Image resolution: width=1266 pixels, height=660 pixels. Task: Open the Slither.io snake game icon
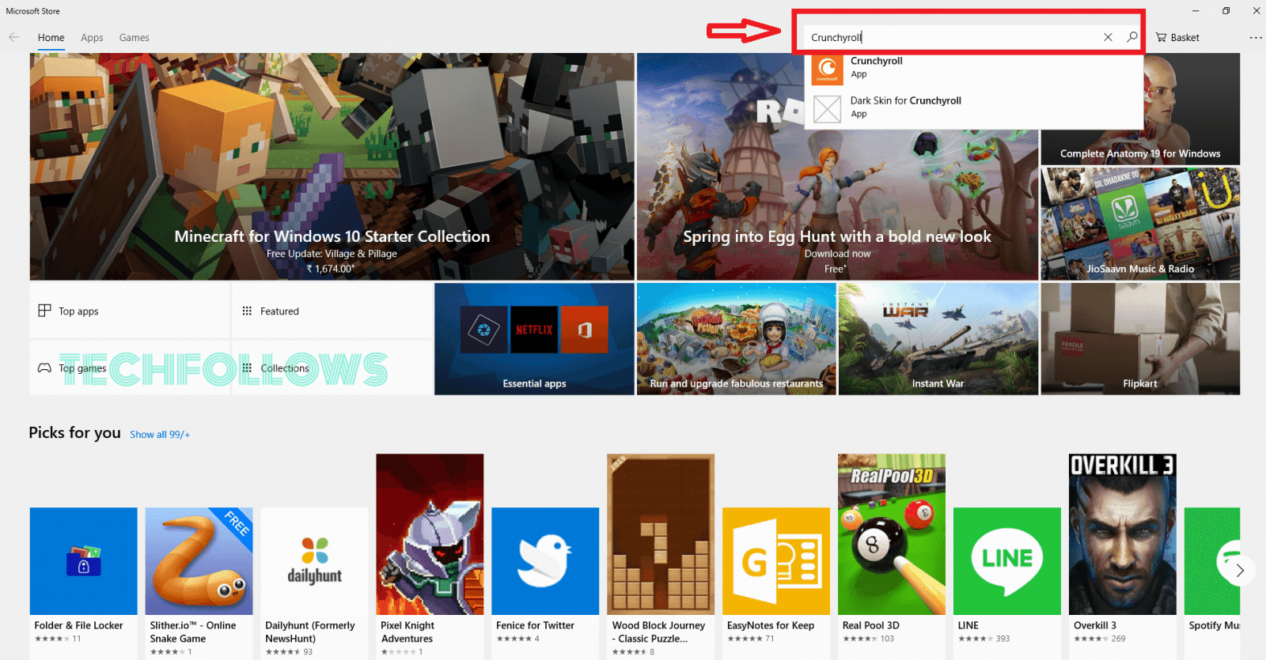coord(199,561)
